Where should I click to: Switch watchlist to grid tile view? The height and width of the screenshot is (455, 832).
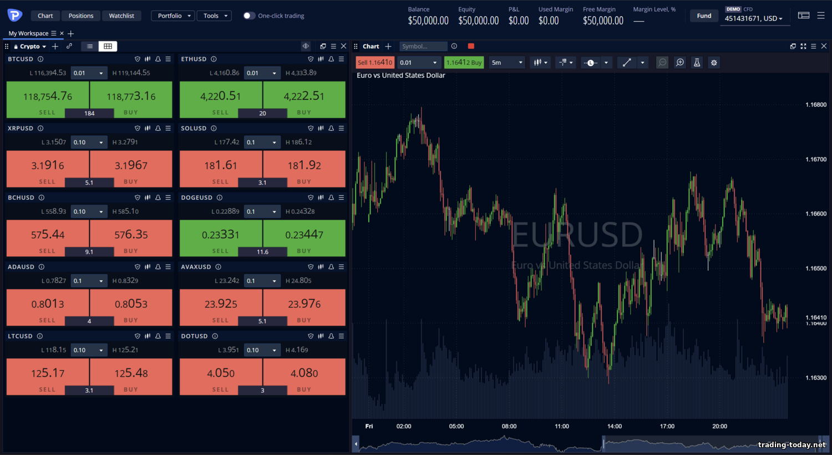(108, 46)
